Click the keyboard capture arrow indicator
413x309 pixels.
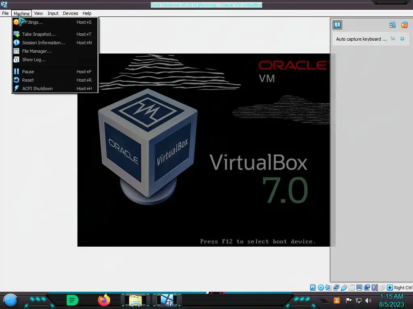pyautogui.click(x=390, y=287)
